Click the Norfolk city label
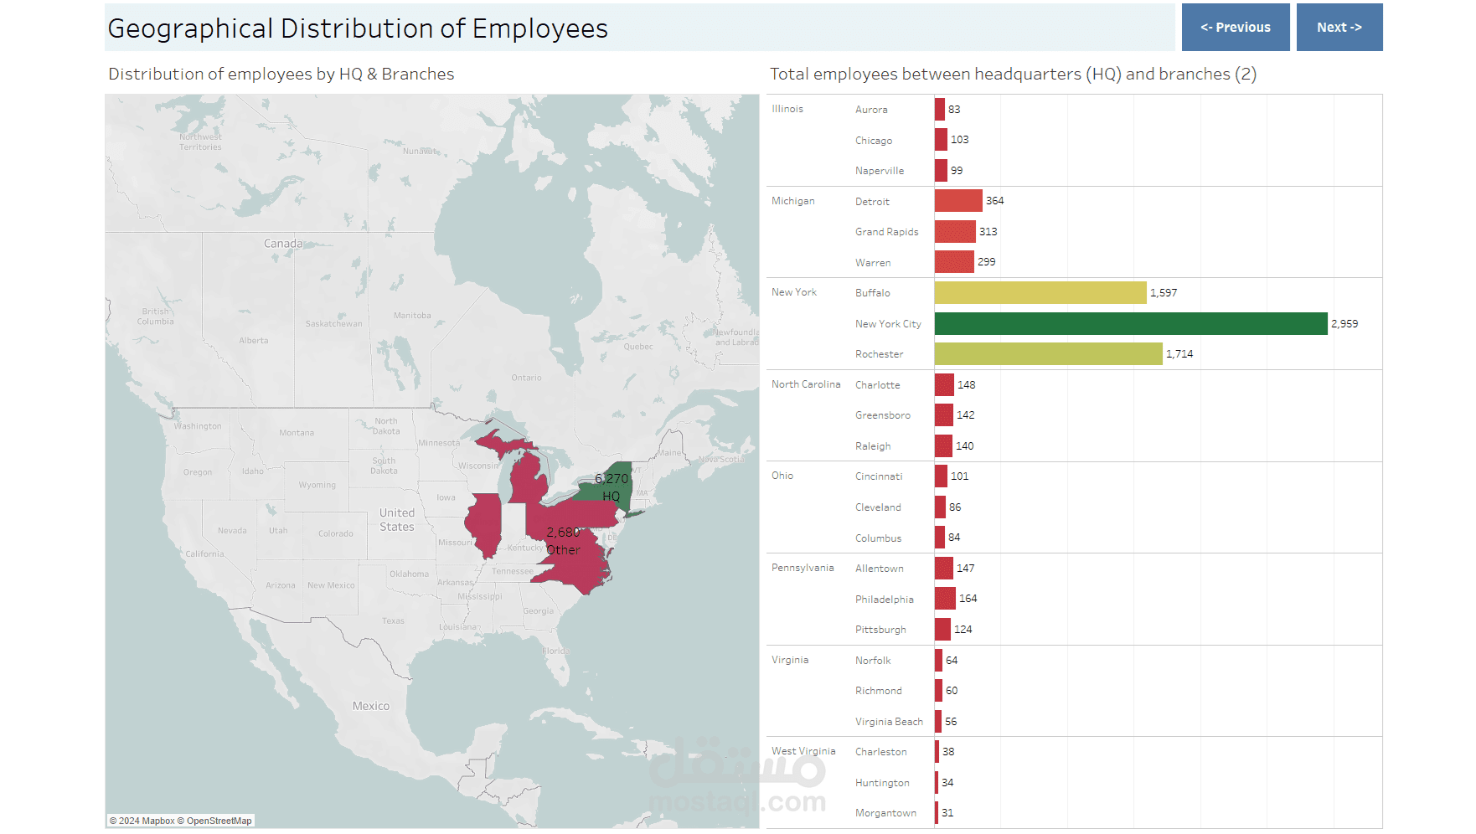This screenshot has width=1476, height=834. click(x=873, y=661)
